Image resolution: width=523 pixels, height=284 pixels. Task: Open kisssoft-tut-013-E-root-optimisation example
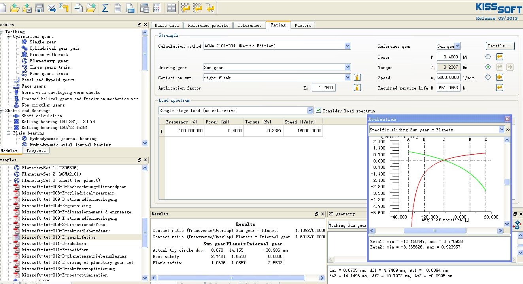[x=65, y=275]
